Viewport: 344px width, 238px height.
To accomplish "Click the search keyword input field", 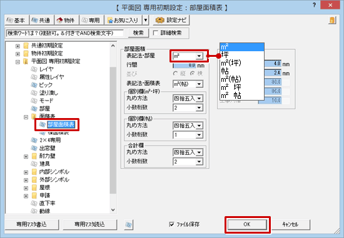I will click(64, 33).
